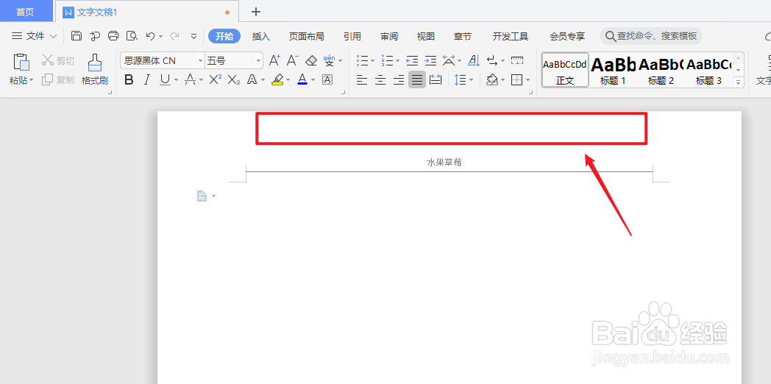Center align text
This screenshot has width=771, height=384.
[380, 79]
